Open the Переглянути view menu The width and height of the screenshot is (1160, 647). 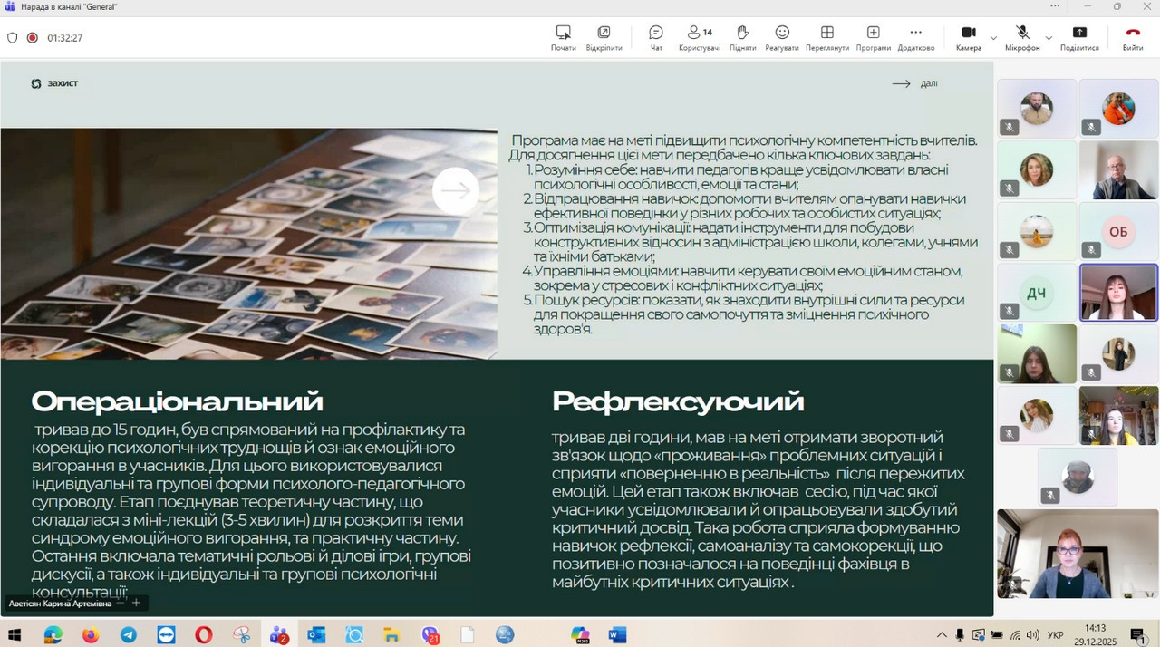point(826,37)
